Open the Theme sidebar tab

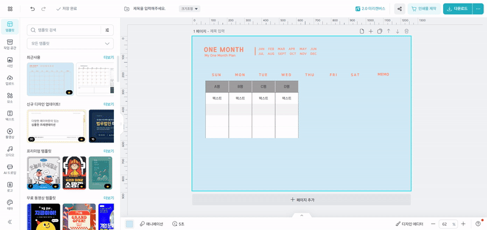10,204
